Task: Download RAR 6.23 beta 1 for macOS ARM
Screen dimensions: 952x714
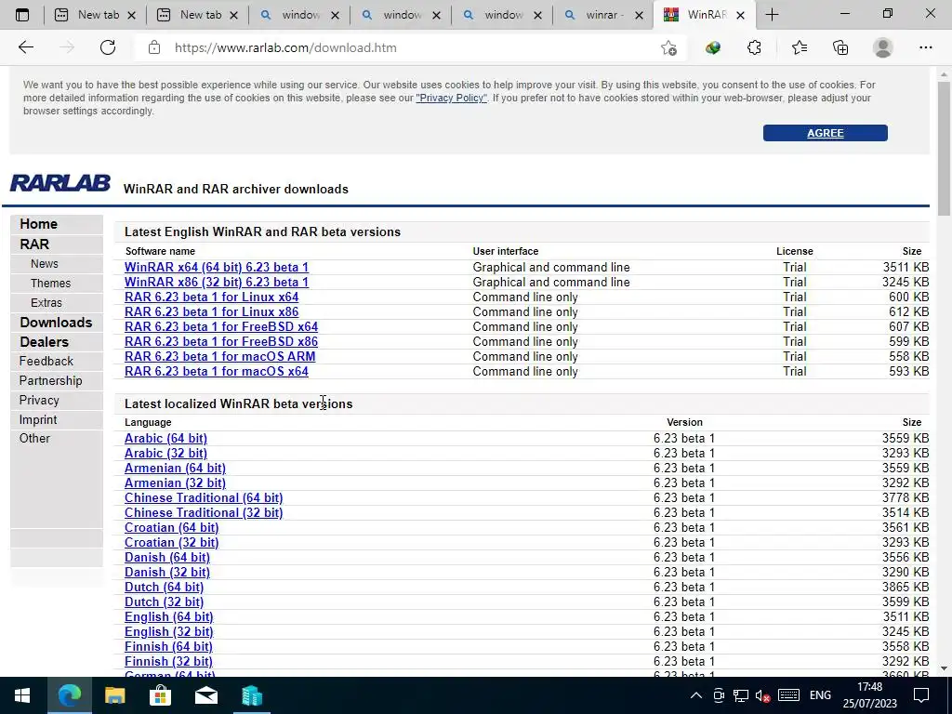Action: [219, 356]
